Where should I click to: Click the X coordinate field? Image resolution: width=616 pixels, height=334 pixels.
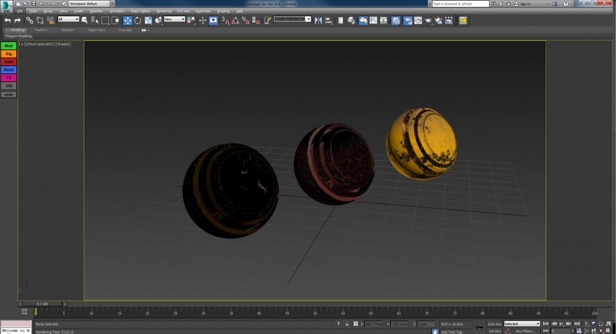(373, 324)
